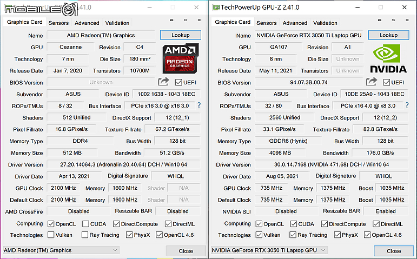Screen dimensions: 417x259
Task: Click the screenshot camera icon in NVIDIA window
Action: (380, 20)
